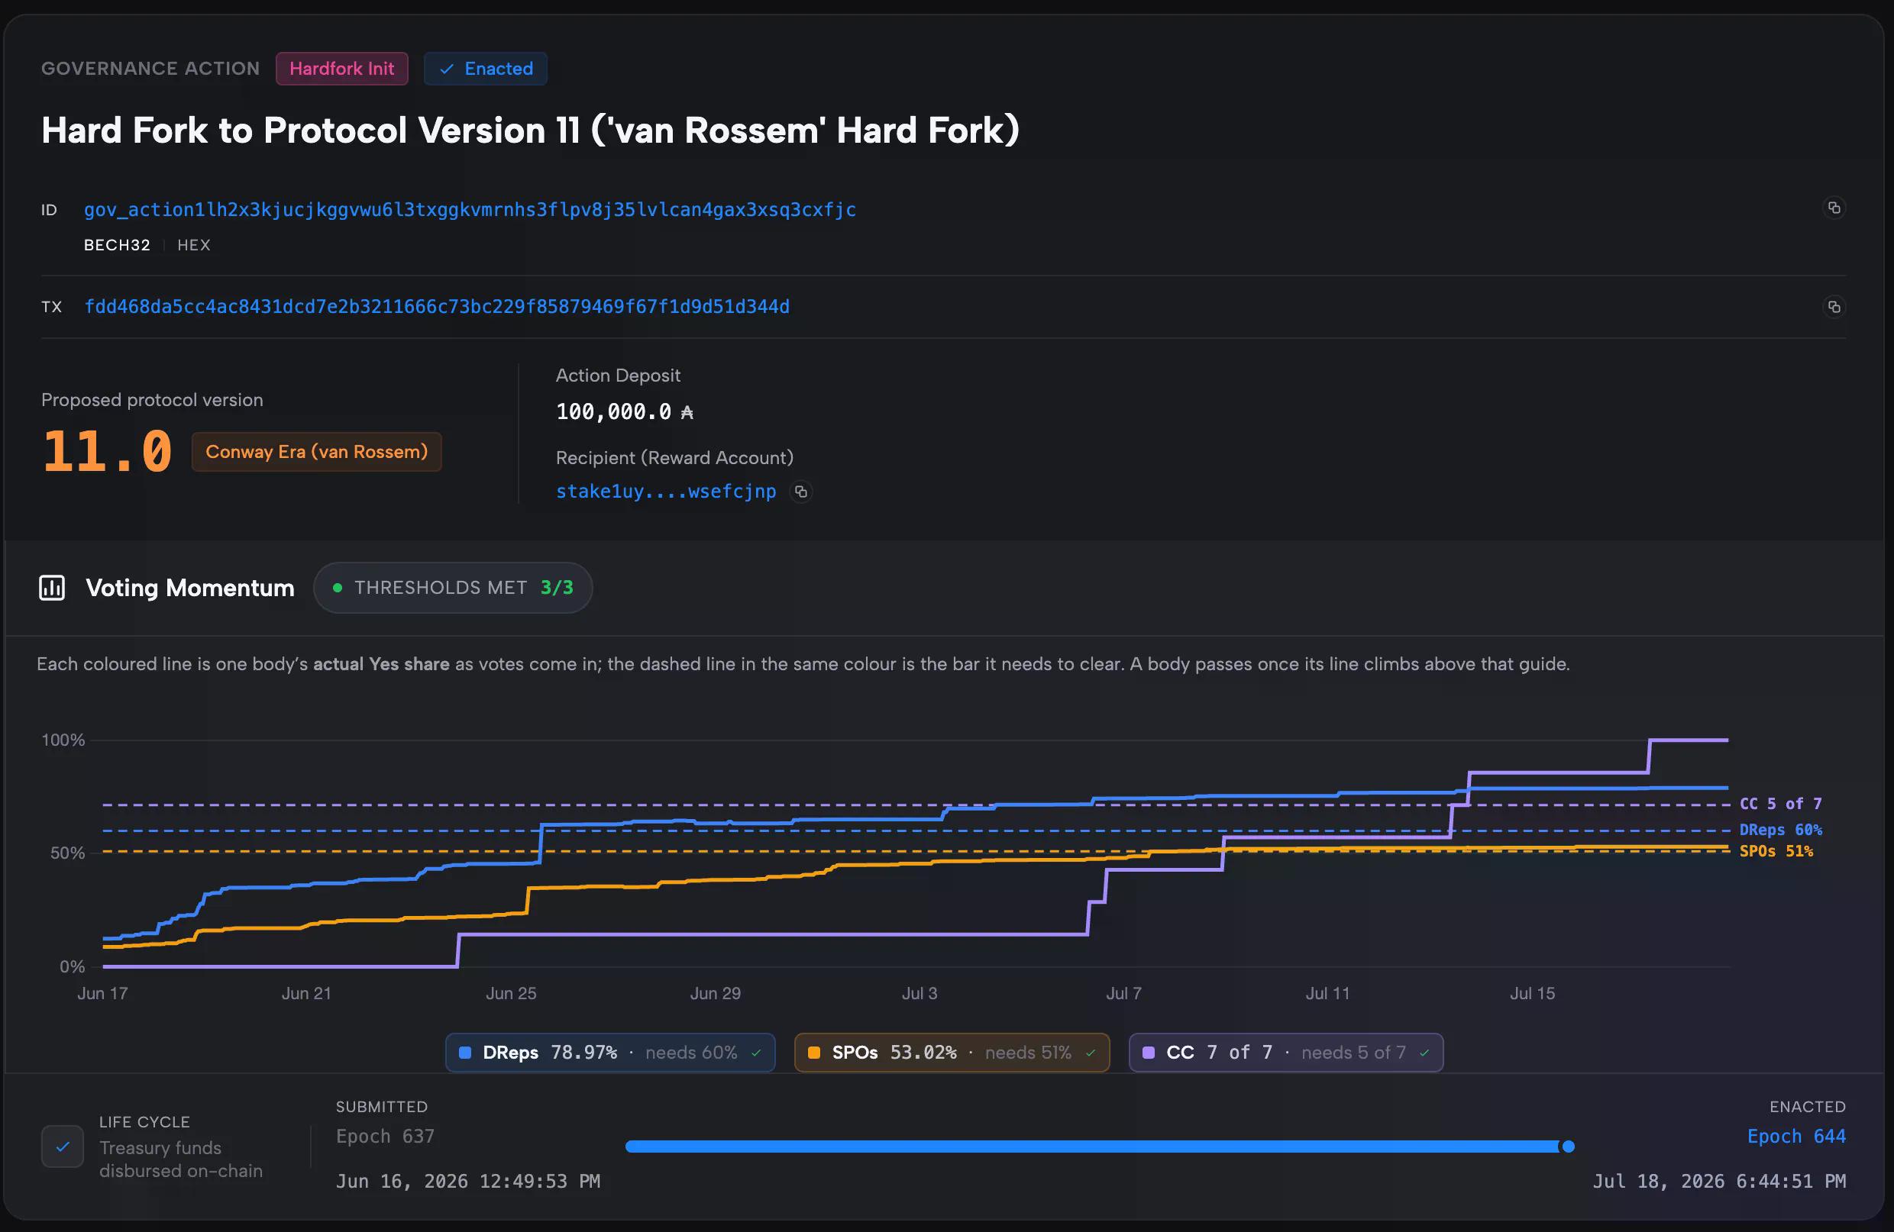Image resolution: width=1894 pixels, height=1232 pixels.
Task: Open the transaction hash link
Action: 437,306
